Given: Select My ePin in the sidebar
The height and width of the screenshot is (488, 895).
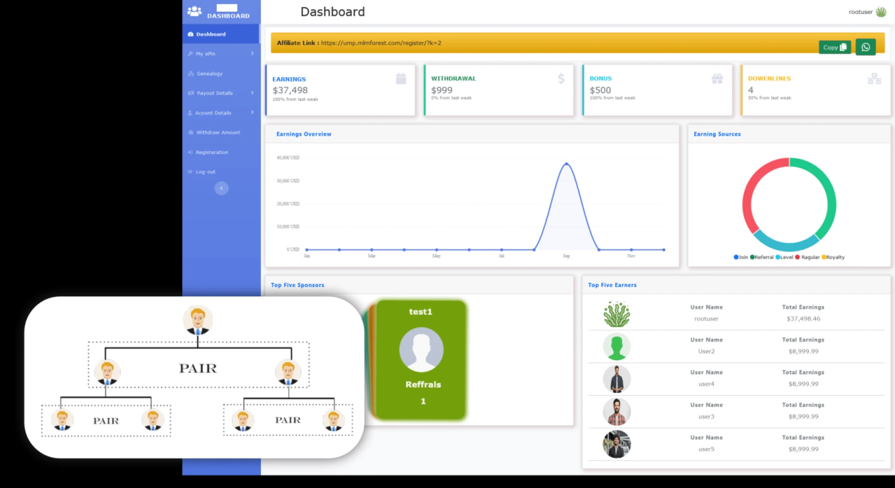Looking at the screenshot, I should [x=205, y=54].
